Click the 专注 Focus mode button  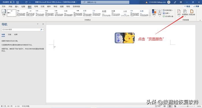tap(158, 106)
